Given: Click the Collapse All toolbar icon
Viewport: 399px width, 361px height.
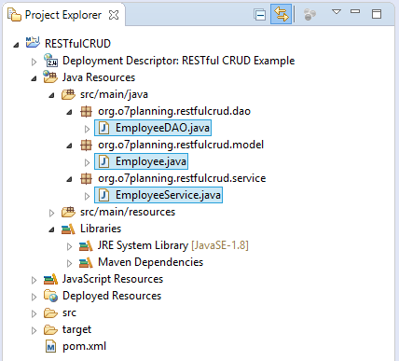Looking at the screenshot, I should coord(260,15).
